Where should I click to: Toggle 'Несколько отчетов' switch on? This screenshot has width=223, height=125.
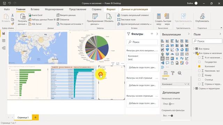171,104
